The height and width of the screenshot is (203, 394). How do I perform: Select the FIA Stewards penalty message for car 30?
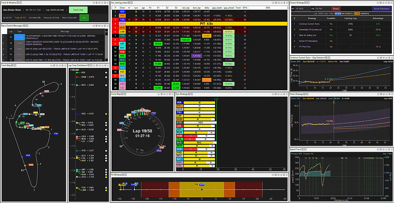(x=54, y=37)
